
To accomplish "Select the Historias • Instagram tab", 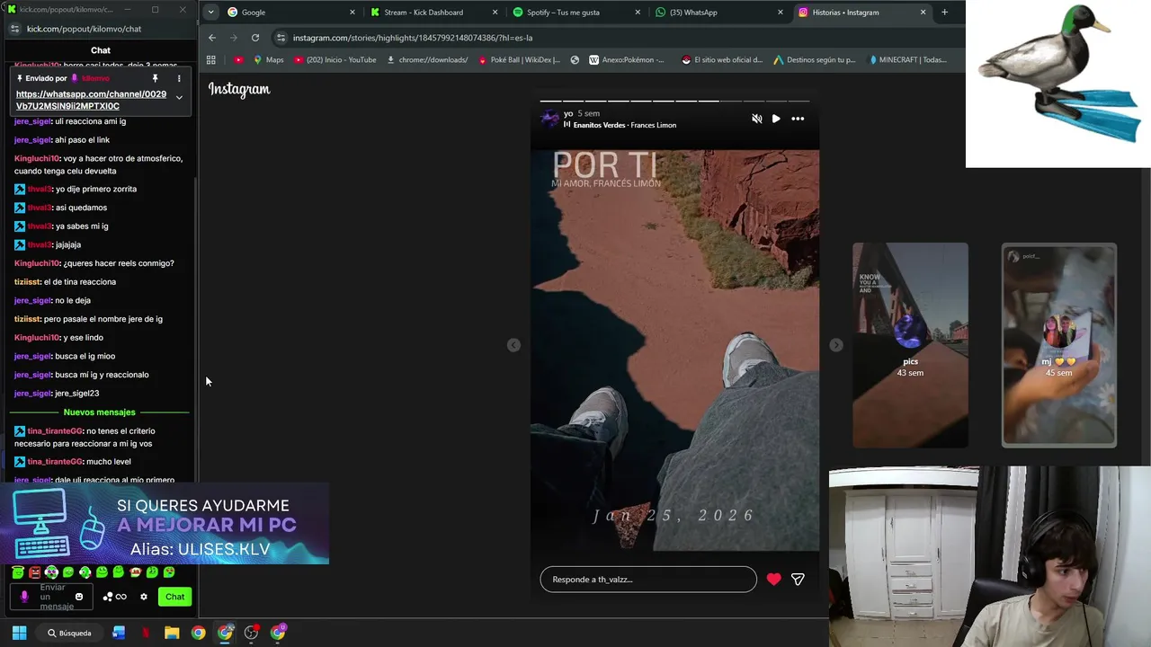I will coord(861,13).
